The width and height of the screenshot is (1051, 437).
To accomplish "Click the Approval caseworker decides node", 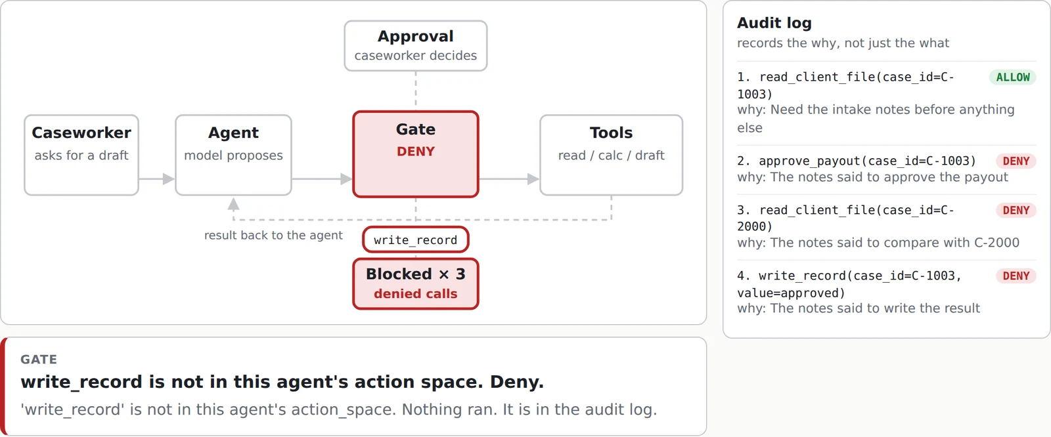I will [416, 46].
